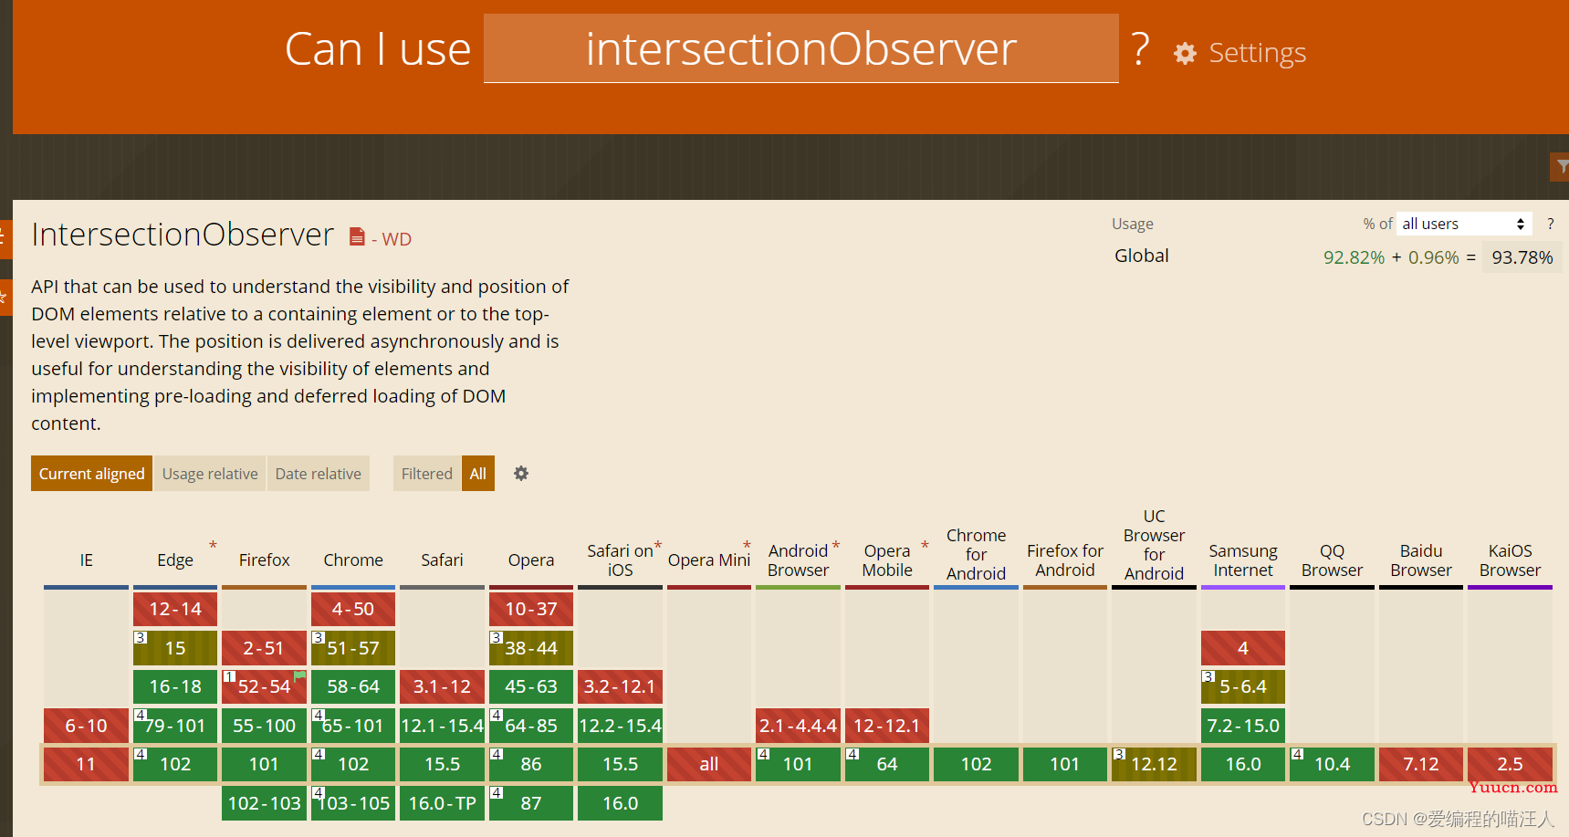Select Chrome 51-57 version cell

353,648
